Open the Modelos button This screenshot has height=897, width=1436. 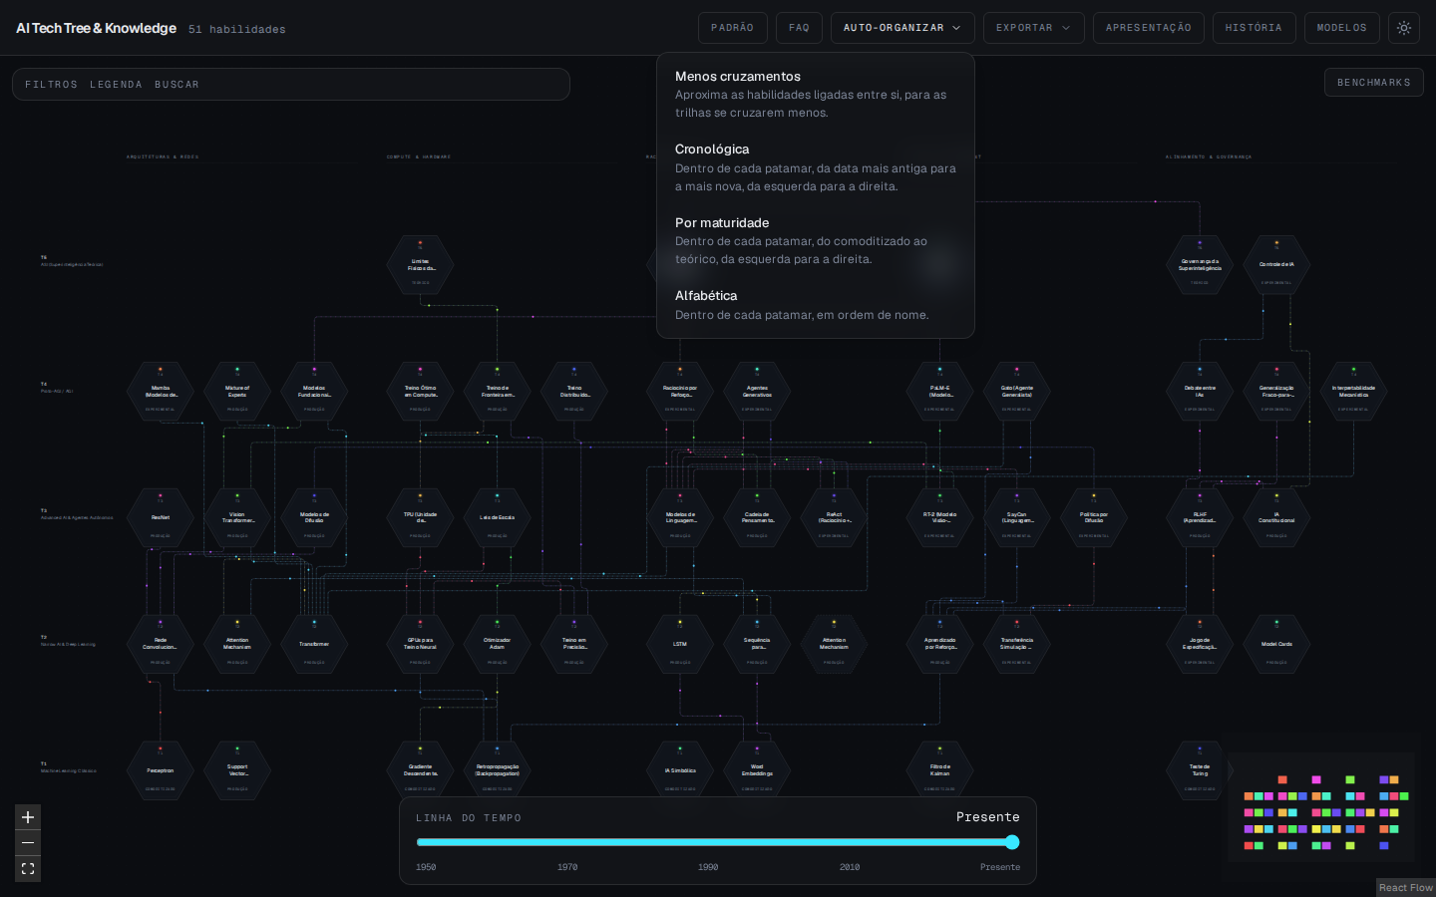[x=1342, y=28]
